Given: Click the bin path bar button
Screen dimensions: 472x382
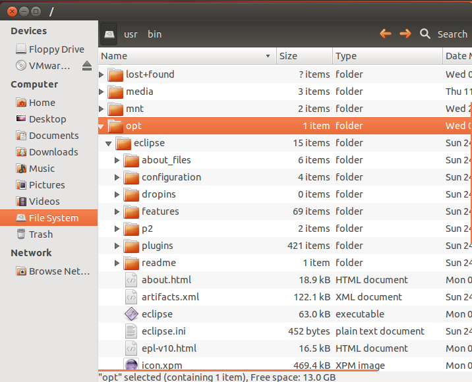Looking at the screenshot, I should [x=155, y=34].
